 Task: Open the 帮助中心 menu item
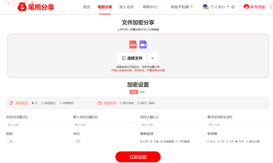click(x=150, y=7)
